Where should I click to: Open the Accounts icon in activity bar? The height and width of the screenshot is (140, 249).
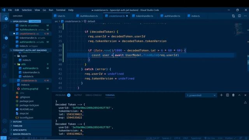[x=5, y=121]
